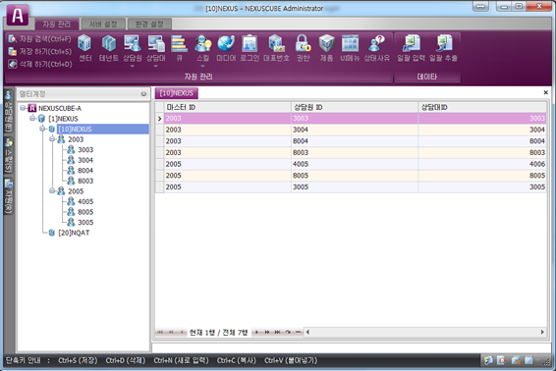This screenshot has height=371, width=556.
Task: Open the UI메뉴 icon
Action: 350,48
